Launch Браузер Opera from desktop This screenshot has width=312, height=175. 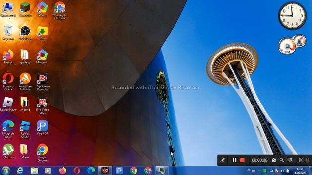pyautogui.click(x=8, y=82)
